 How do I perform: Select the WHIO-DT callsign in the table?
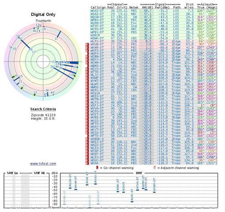(x=97, y=96)
